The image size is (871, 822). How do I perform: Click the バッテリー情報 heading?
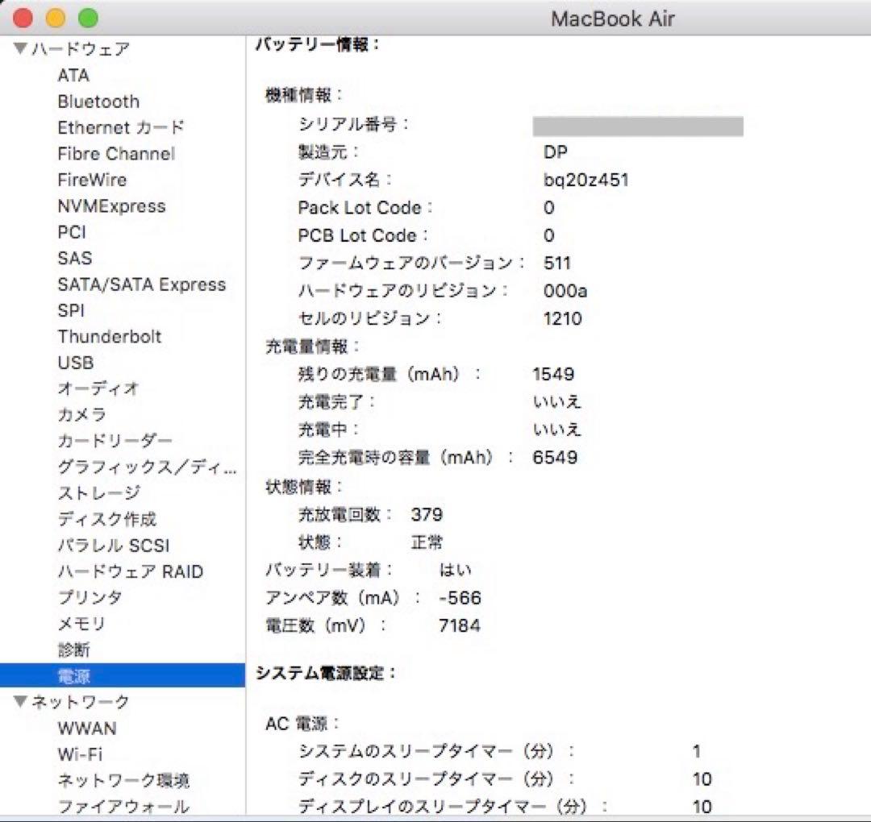point(317,44)
